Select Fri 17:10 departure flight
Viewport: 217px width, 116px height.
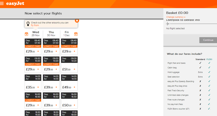coord(69,113)
